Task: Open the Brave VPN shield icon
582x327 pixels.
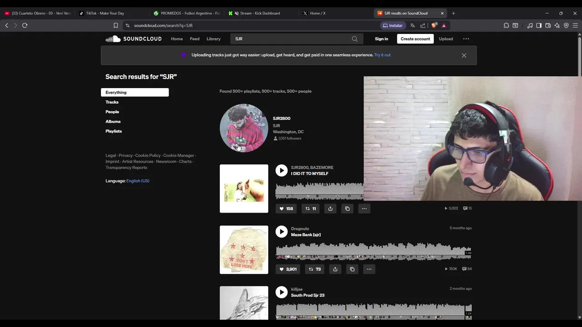Action: coord(566,25)
